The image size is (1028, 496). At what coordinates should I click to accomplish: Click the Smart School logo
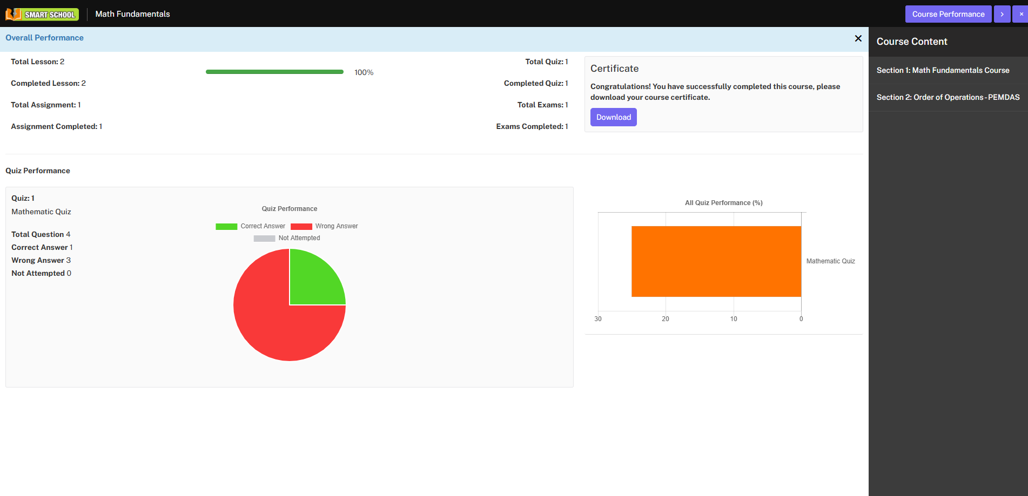42,14
